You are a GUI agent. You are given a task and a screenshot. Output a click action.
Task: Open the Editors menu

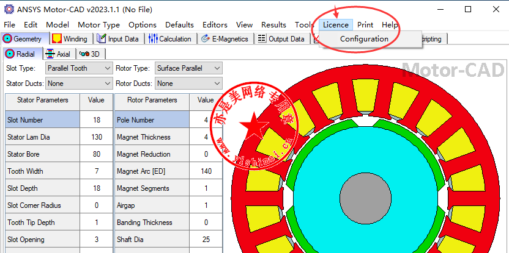(215, 25)
